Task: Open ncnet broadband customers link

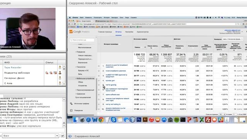Action: [116, 71]
